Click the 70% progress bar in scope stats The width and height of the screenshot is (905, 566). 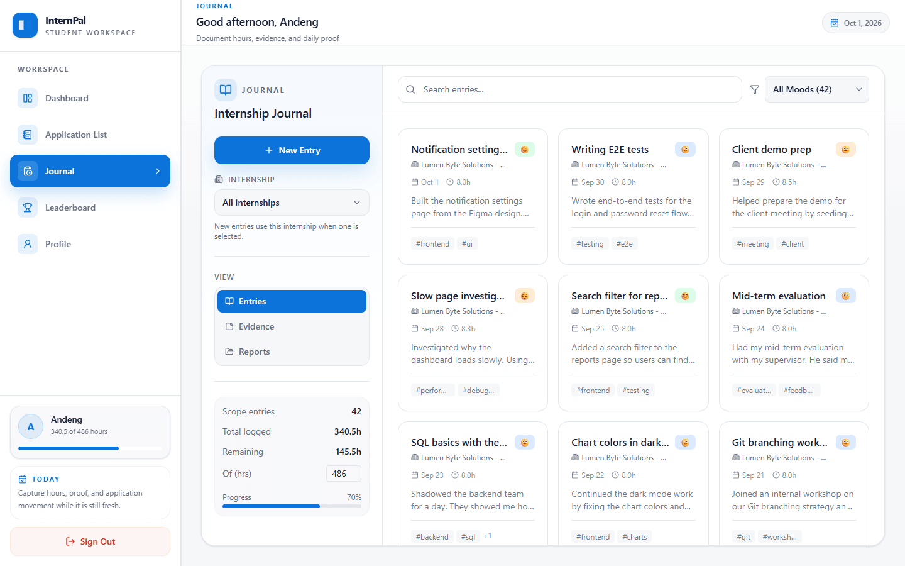click(292, 506)
